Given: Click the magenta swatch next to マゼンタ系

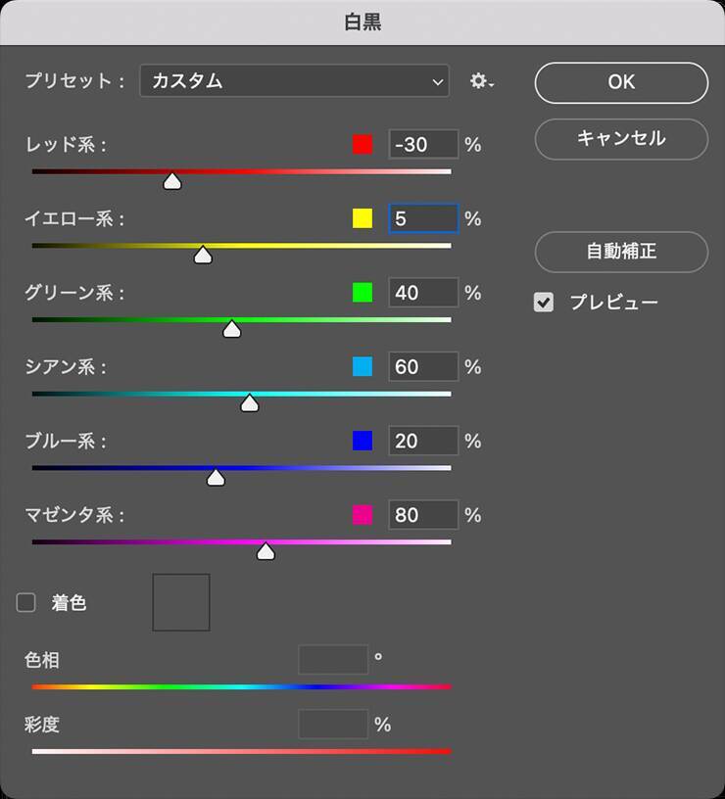Looking at the screenshot, I should point(362,515).
